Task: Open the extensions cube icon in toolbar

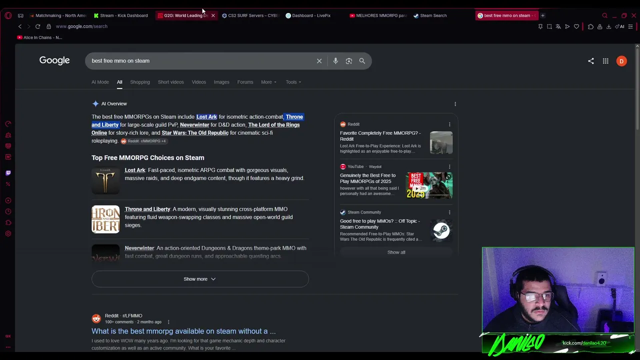Action: (x=590, y=26)
